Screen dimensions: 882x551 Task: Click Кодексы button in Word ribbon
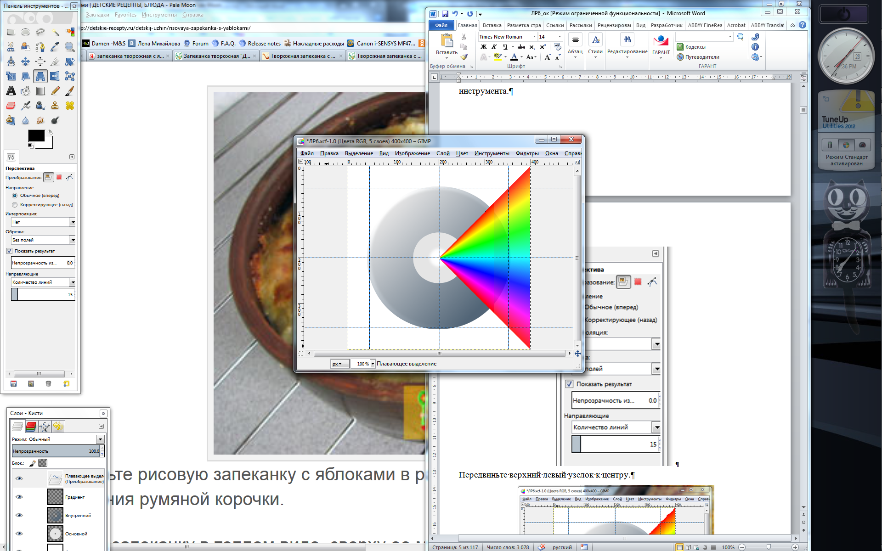point(691,47)
